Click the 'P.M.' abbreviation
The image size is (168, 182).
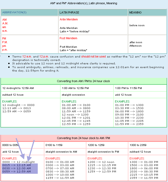(x=5, y=42)
